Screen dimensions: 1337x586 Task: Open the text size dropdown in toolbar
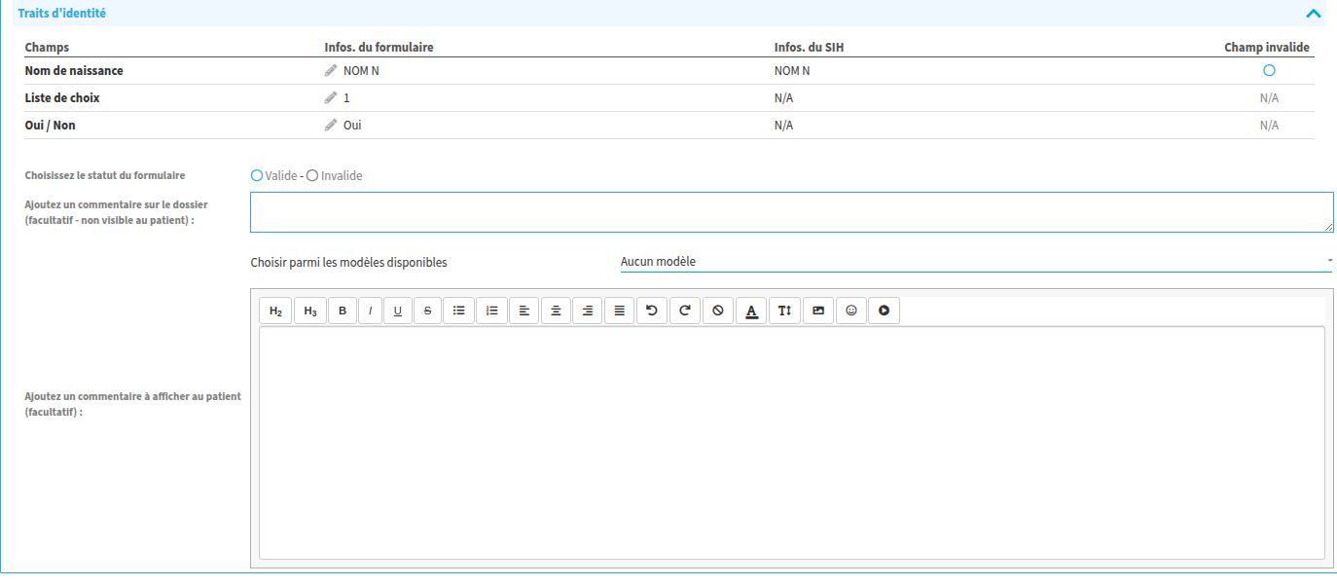coord(784,311)
